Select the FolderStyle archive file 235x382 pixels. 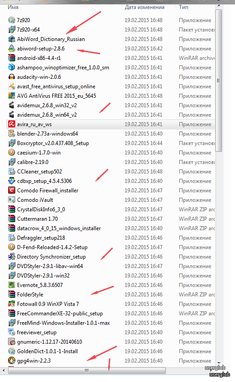[30, 295]
